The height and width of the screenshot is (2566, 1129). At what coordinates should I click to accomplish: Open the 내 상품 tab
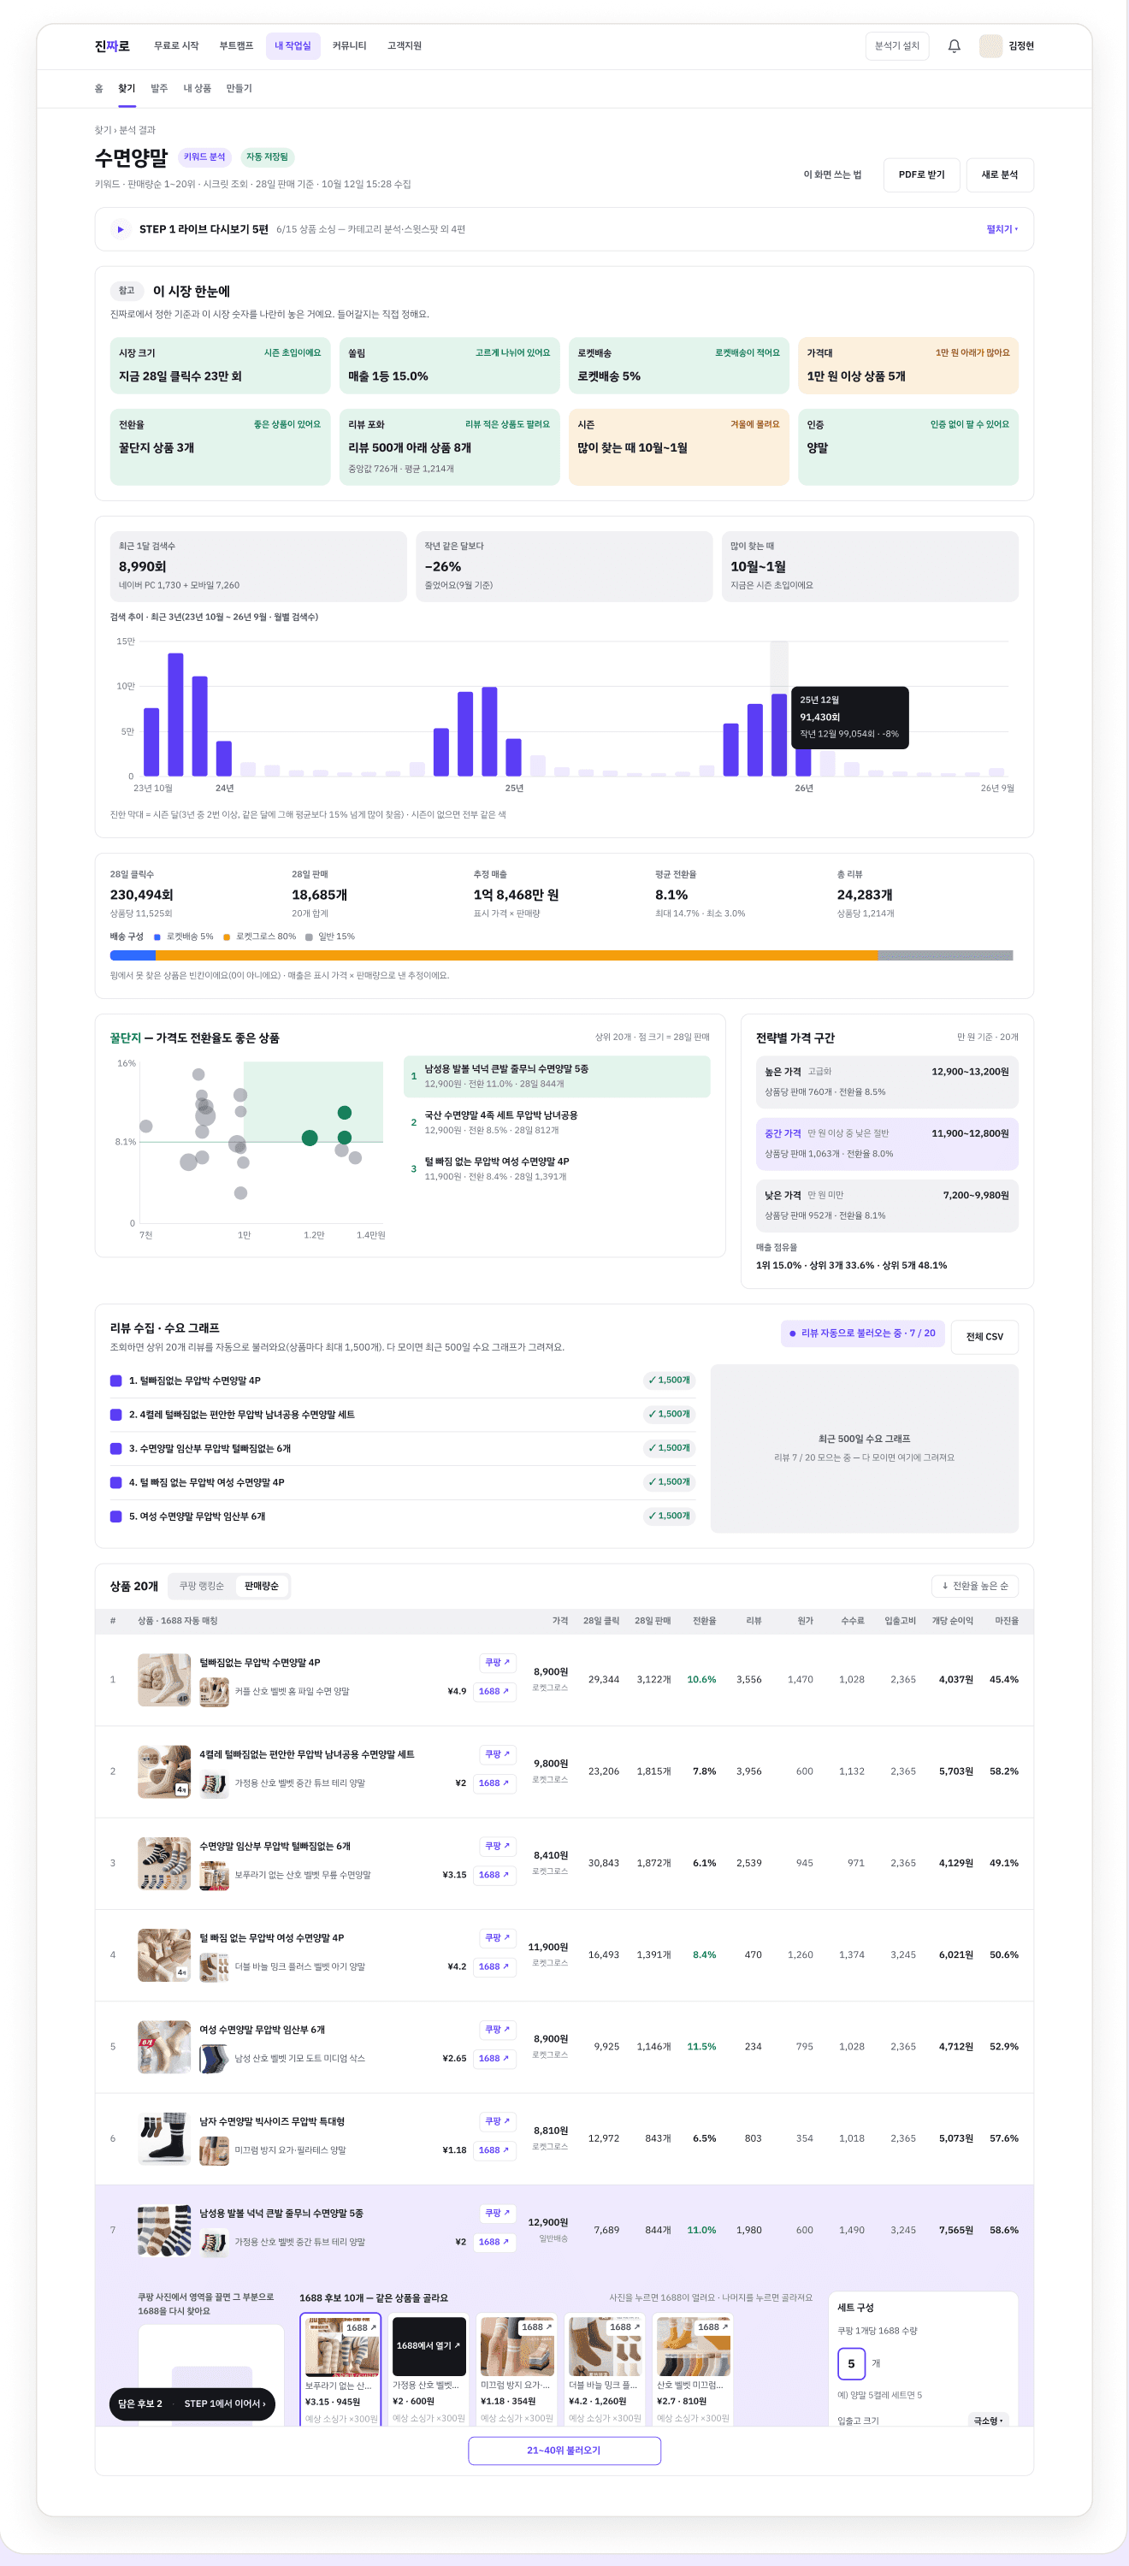(197, 89)
